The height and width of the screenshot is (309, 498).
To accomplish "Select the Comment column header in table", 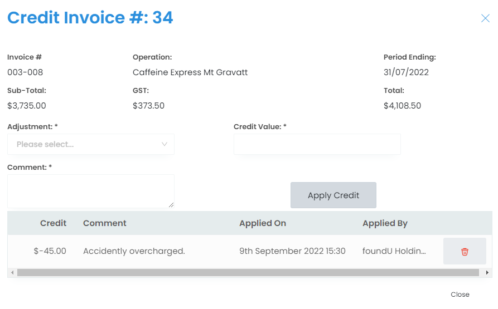I will [105, 223].
